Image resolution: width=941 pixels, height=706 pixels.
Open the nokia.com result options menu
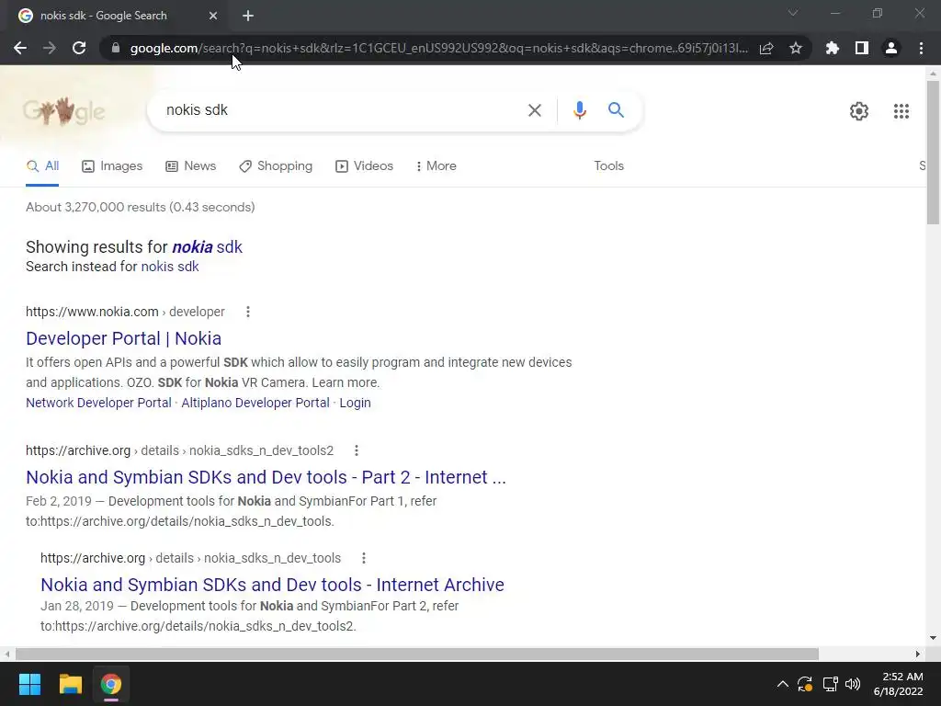pyautogui.click(x=248, y=312)
